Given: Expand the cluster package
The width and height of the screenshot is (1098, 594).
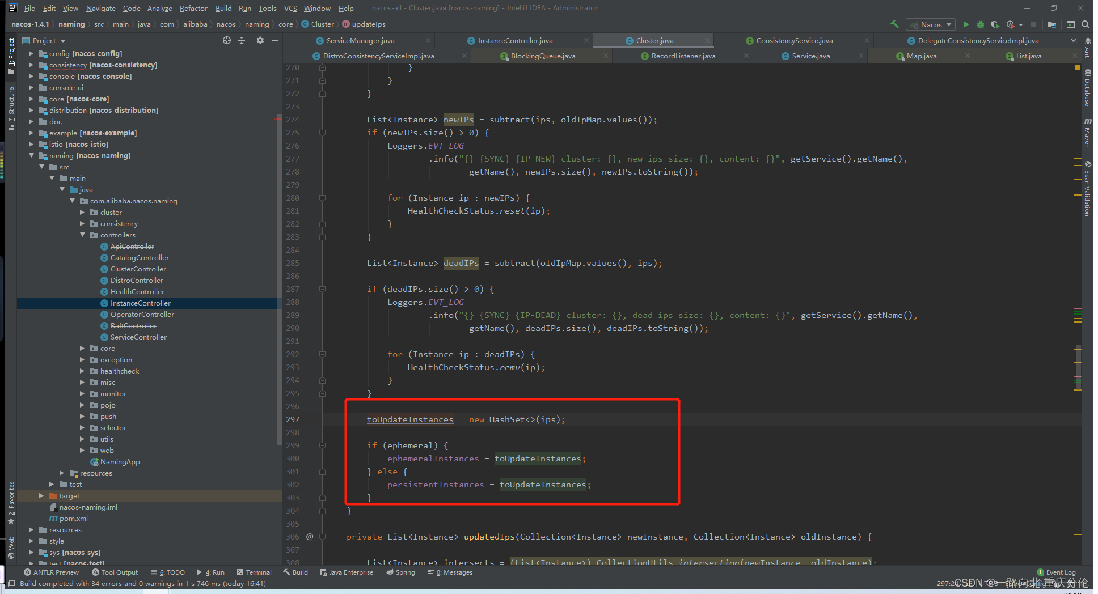Looking at the screenshot, I should tap(82, 212).
